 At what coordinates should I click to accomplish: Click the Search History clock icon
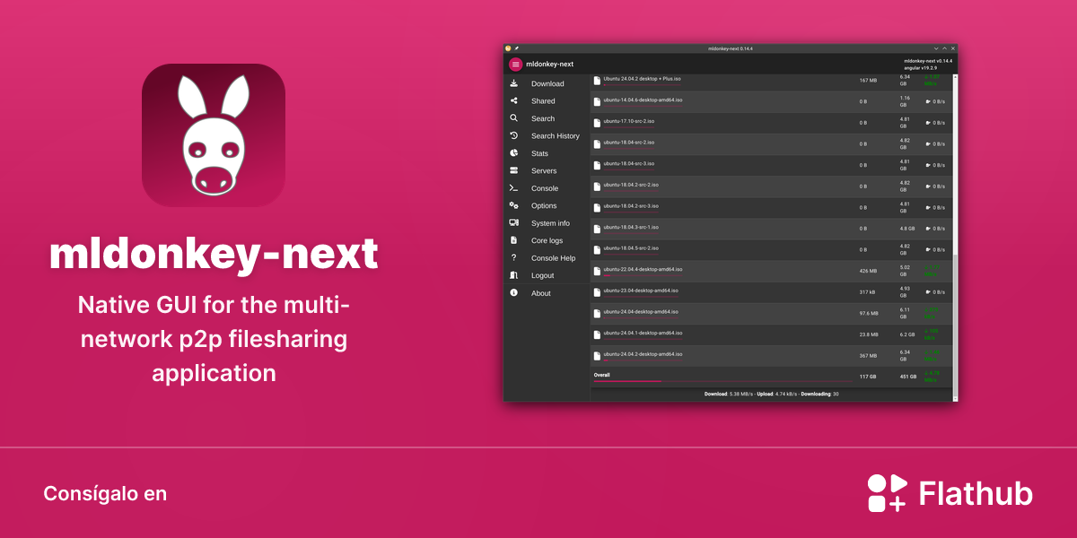(513, 135)
